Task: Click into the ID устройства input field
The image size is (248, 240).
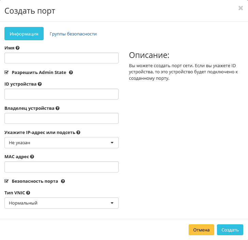Action: coord(61,94)
